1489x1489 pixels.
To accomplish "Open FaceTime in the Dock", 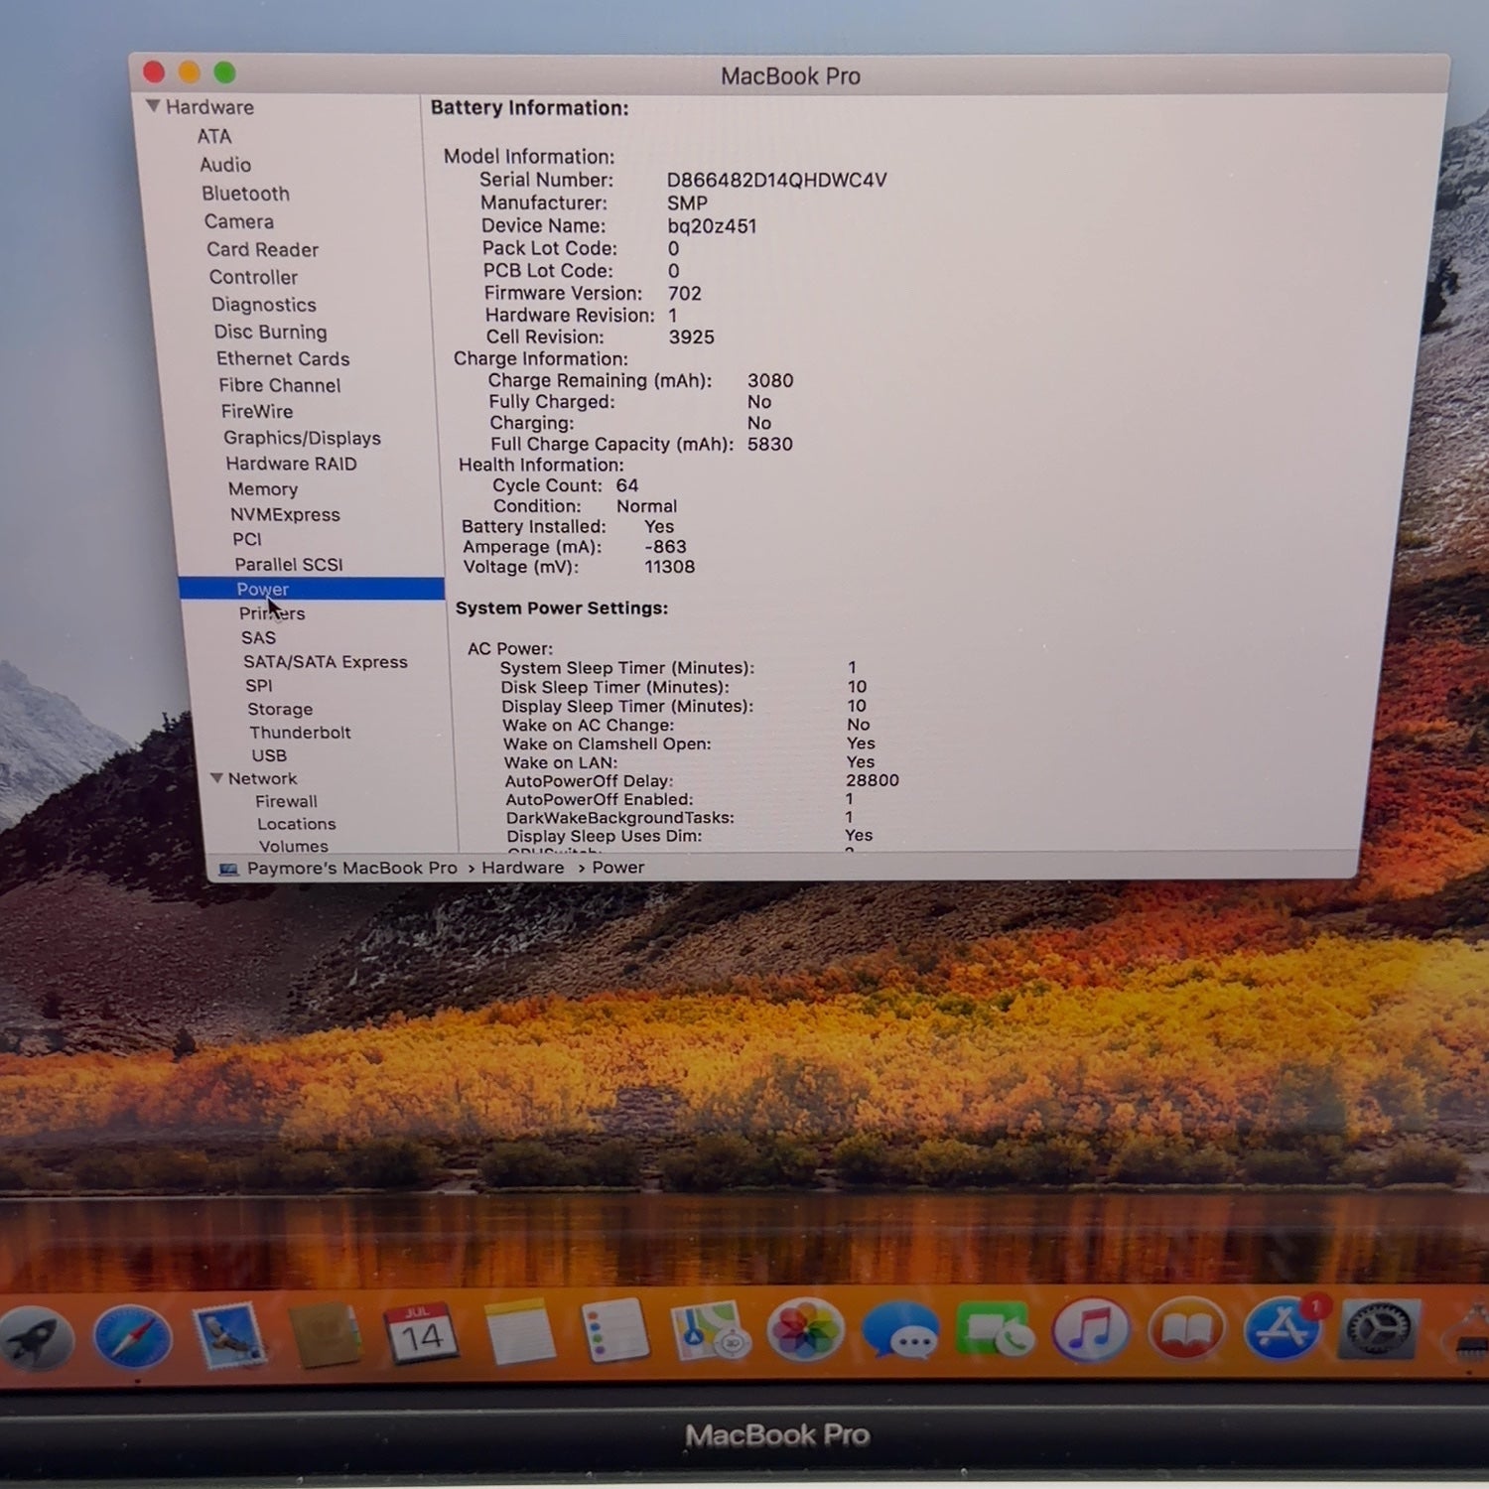I will click(996, 1331).
